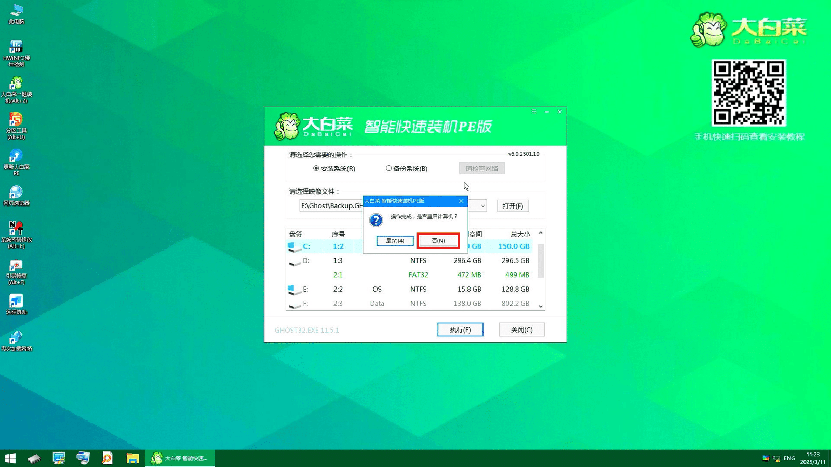The height and width of the screenshot is (467, 831).
Task: Open File Explorer from the taskbar
Action: coord(132,458)
